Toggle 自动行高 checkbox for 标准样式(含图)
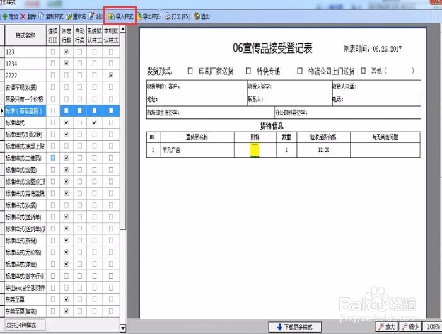This screenshot has height=334, width=442. point(80,170)
